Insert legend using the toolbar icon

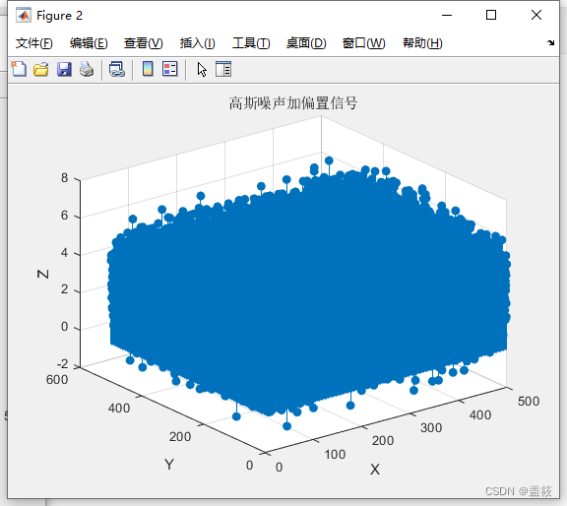pos(170,69)
